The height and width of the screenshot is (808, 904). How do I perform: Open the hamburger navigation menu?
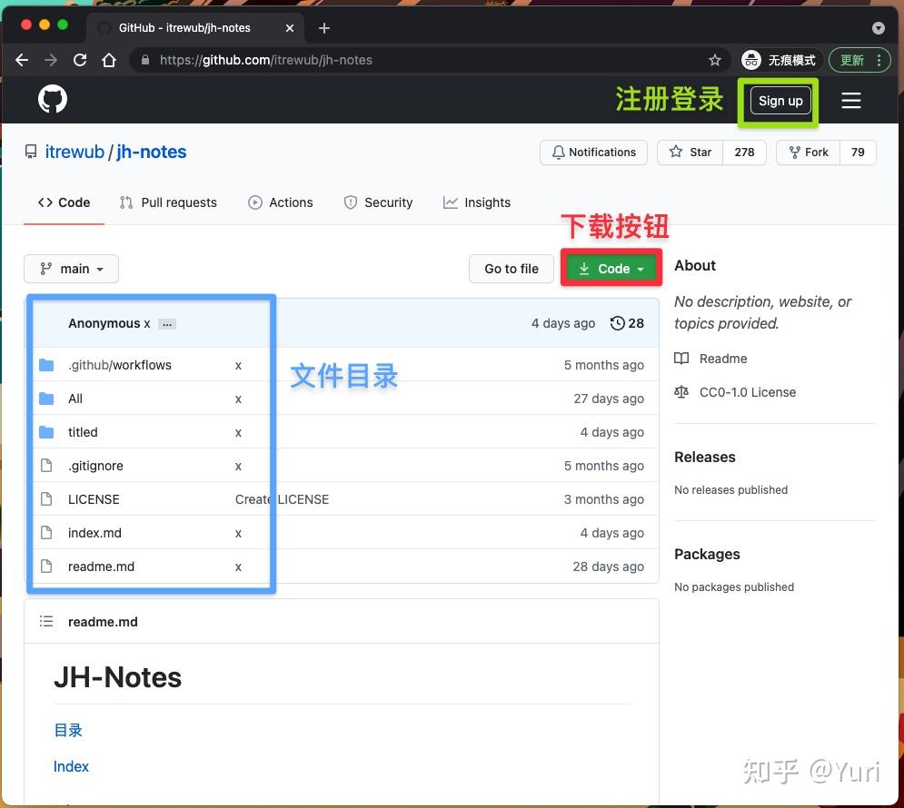[x=851, y=100]
